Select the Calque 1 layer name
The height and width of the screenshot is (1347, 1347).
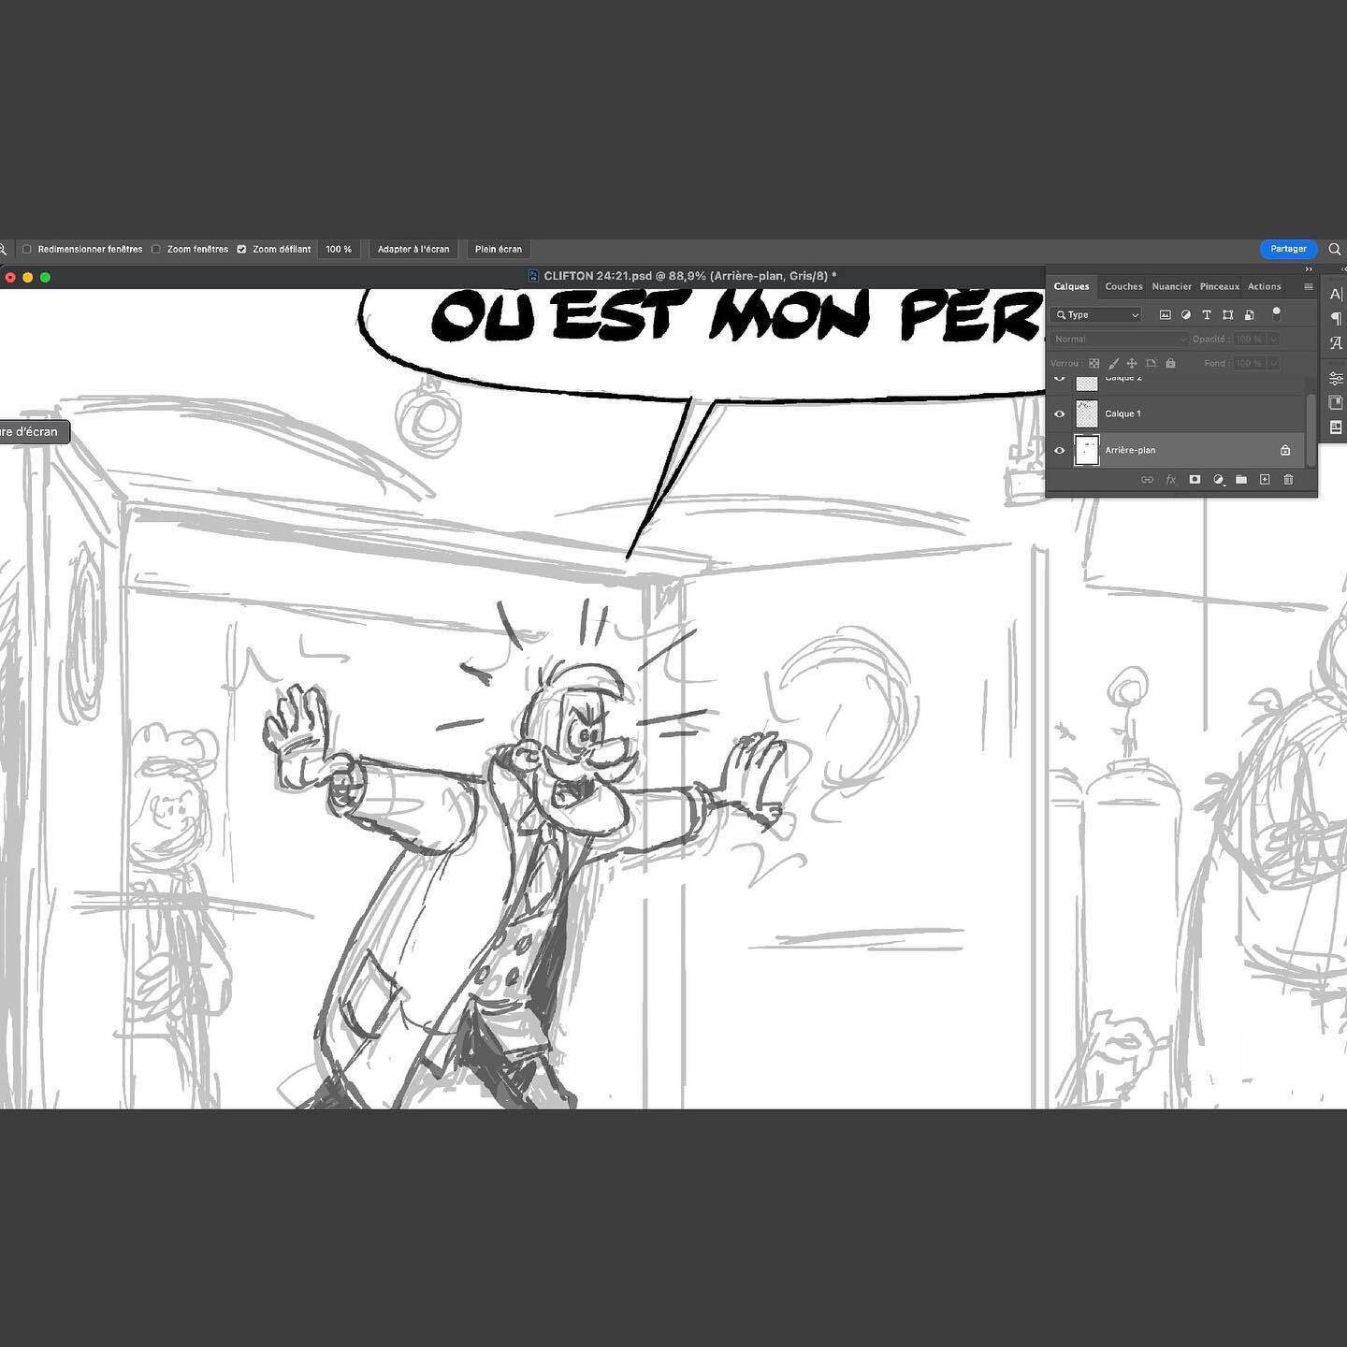(x=1122, y=413)
